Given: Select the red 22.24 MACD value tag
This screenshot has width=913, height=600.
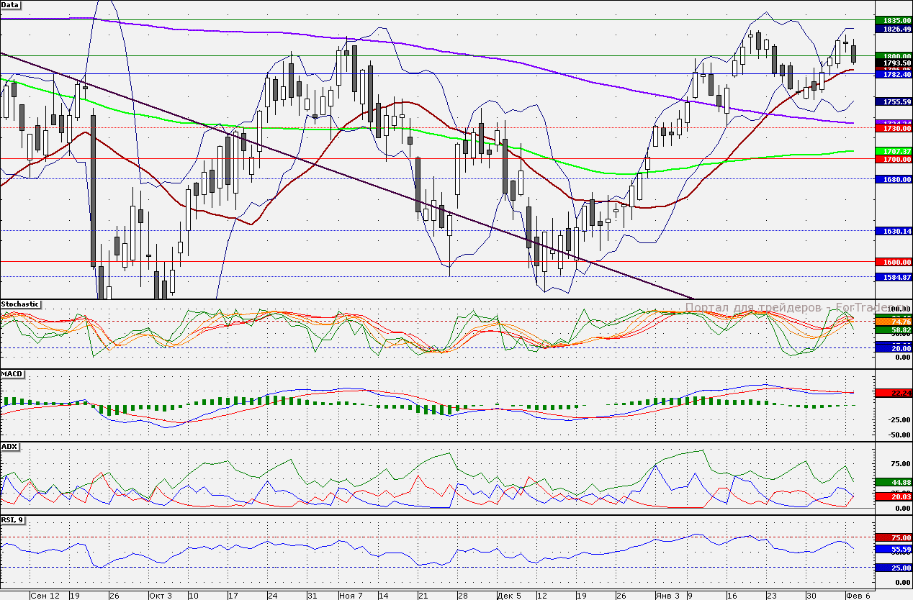Looking at the screenshot, I should 894,393.
